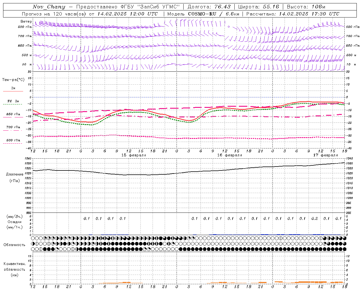Click the "(мм/3ч.)" precipitation unit label

14,217
